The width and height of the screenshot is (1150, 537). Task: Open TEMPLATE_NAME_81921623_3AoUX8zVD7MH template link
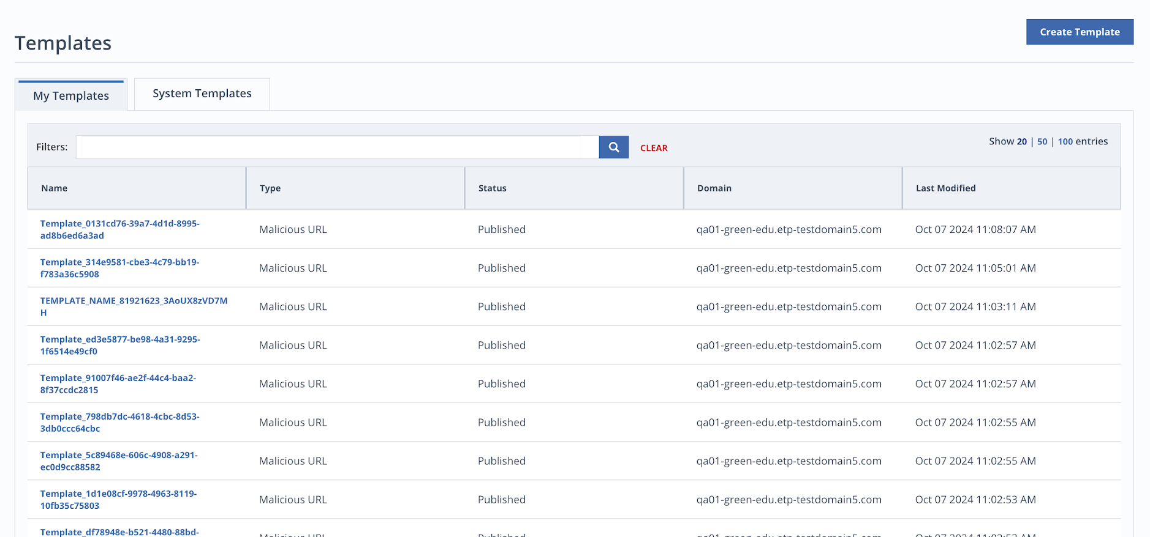[134, 306]
